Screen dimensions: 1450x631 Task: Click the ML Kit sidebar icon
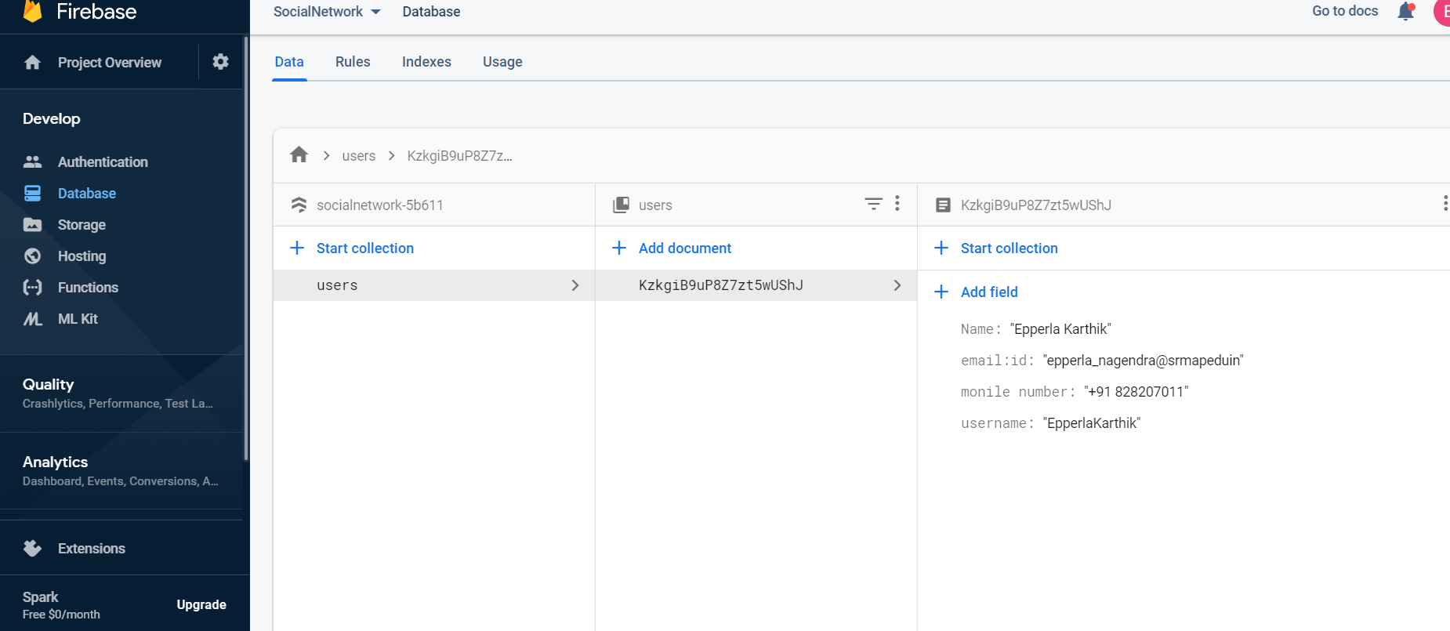click(x=33, y=319)
